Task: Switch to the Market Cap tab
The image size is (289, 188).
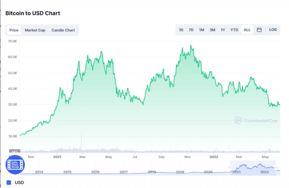Action: (x=35, y=30)
